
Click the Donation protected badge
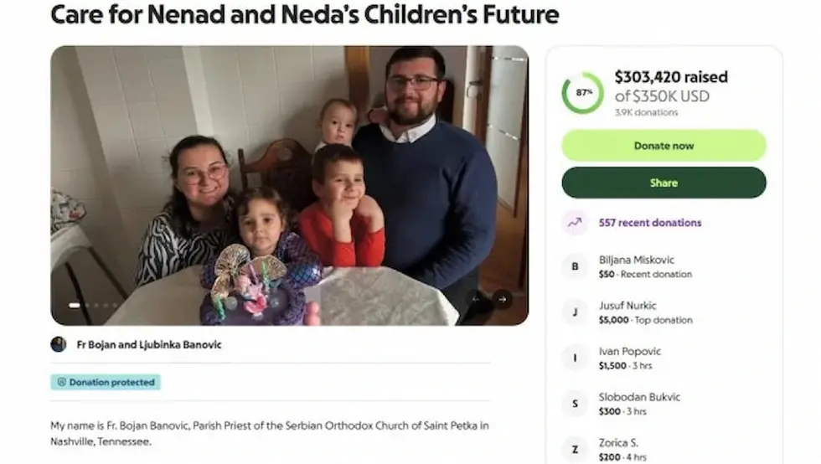pyautogui.click(x=106, y=382)
